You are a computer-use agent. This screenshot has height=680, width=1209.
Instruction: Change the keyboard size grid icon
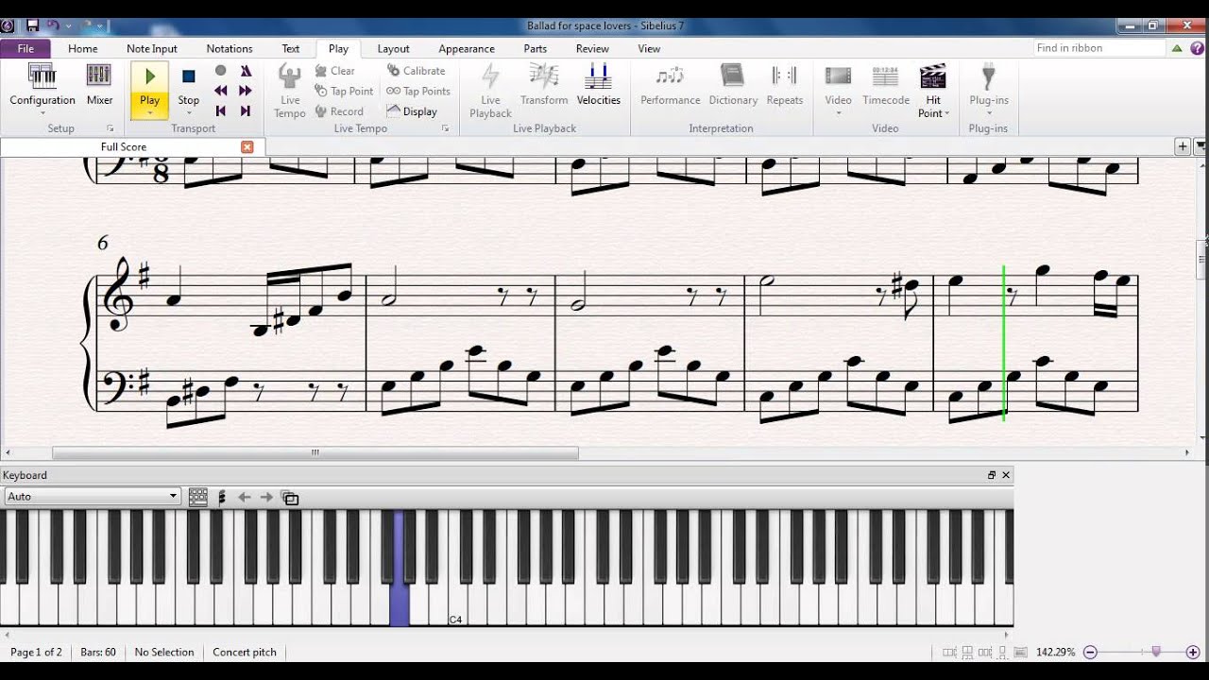(x=198, y=497)
